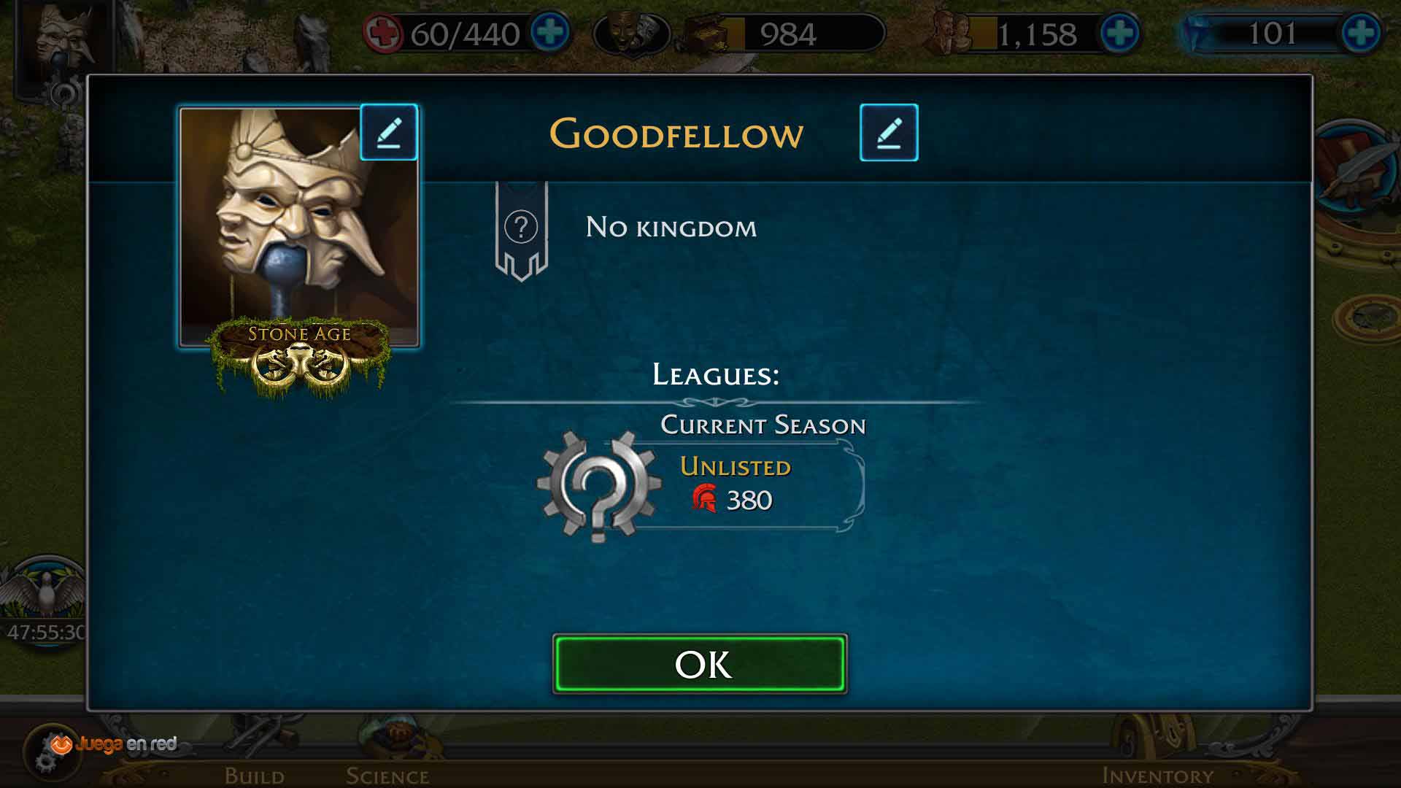Confirm with the green OK button
The width and height of the screenshot is (1401, 788).
(700, 664)
